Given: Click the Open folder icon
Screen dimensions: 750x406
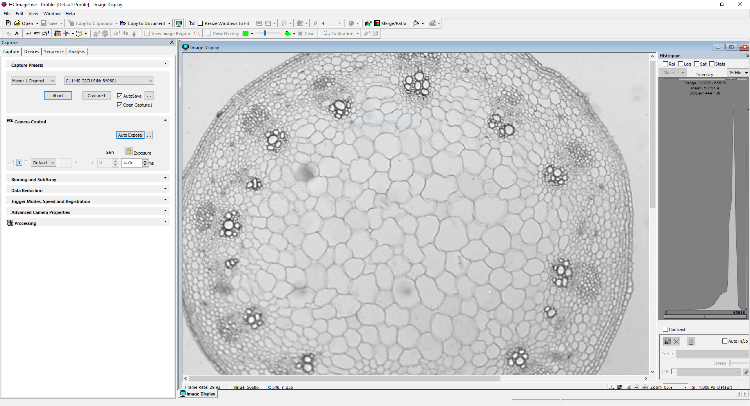Looking at the screenshot, I should (x=17, y=23).
